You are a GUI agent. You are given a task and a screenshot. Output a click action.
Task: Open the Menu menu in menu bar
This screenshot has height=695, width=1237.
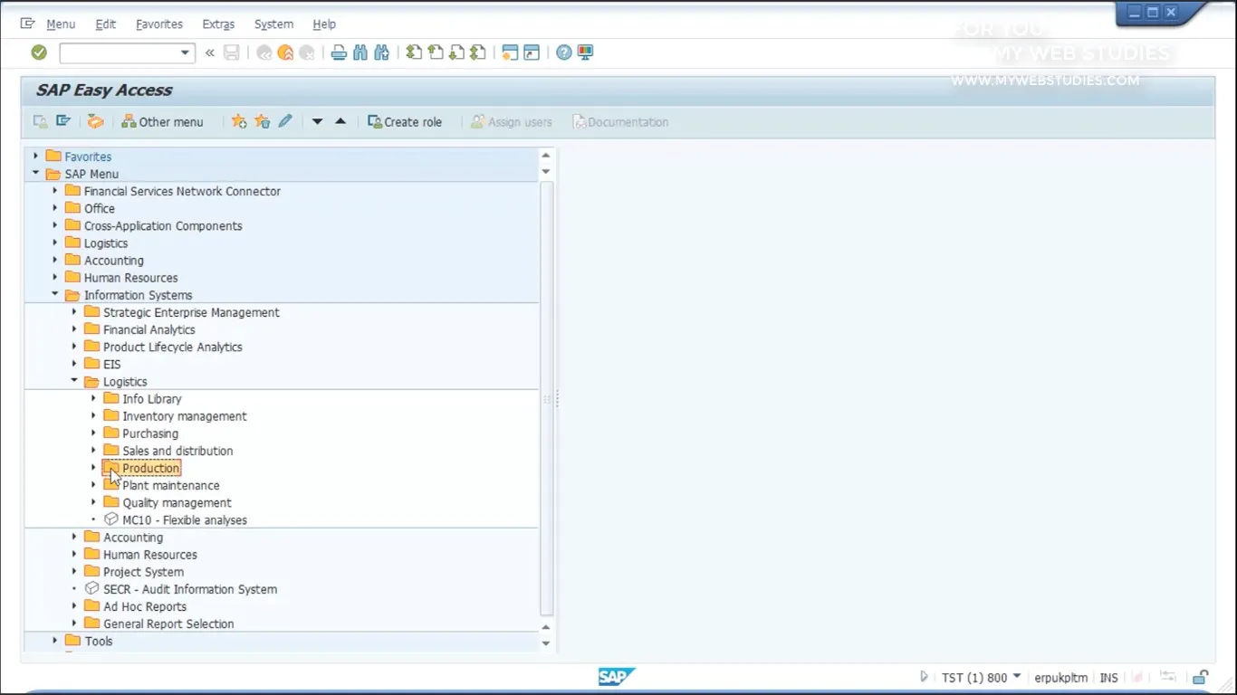click(61, 24)
